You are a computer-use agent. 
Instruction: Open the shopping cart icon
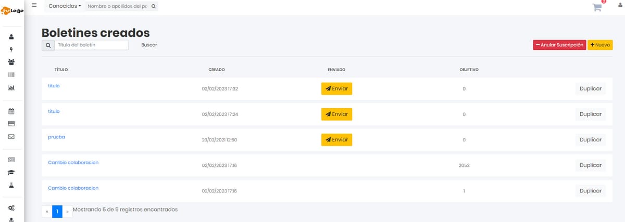coord(597,7)
